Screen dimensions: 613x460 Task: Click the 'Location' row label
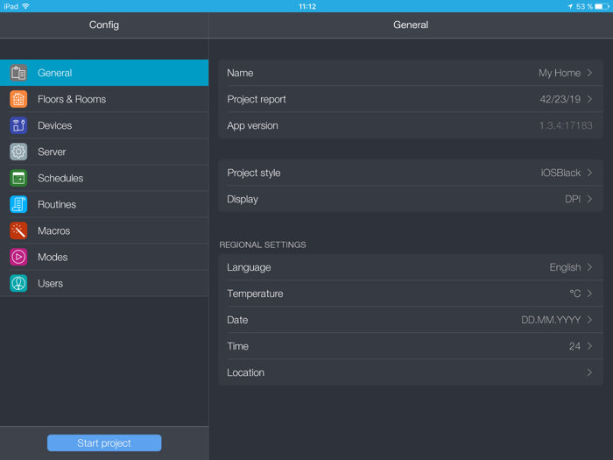pos(245,372)
